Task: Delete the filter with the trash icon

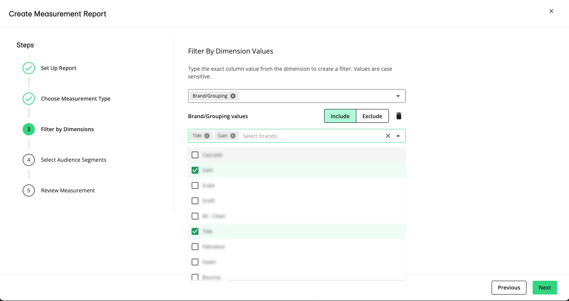Action: [398, 116]
